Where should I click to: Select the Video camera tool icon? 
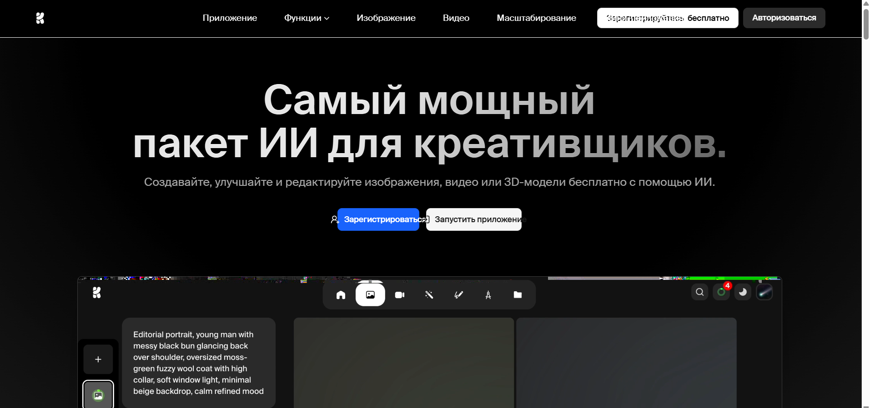coord(400,295)
